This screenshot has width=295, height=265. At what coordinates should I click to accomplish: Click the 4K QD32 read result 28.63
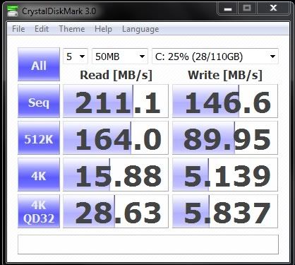click(x=116, y=211)
